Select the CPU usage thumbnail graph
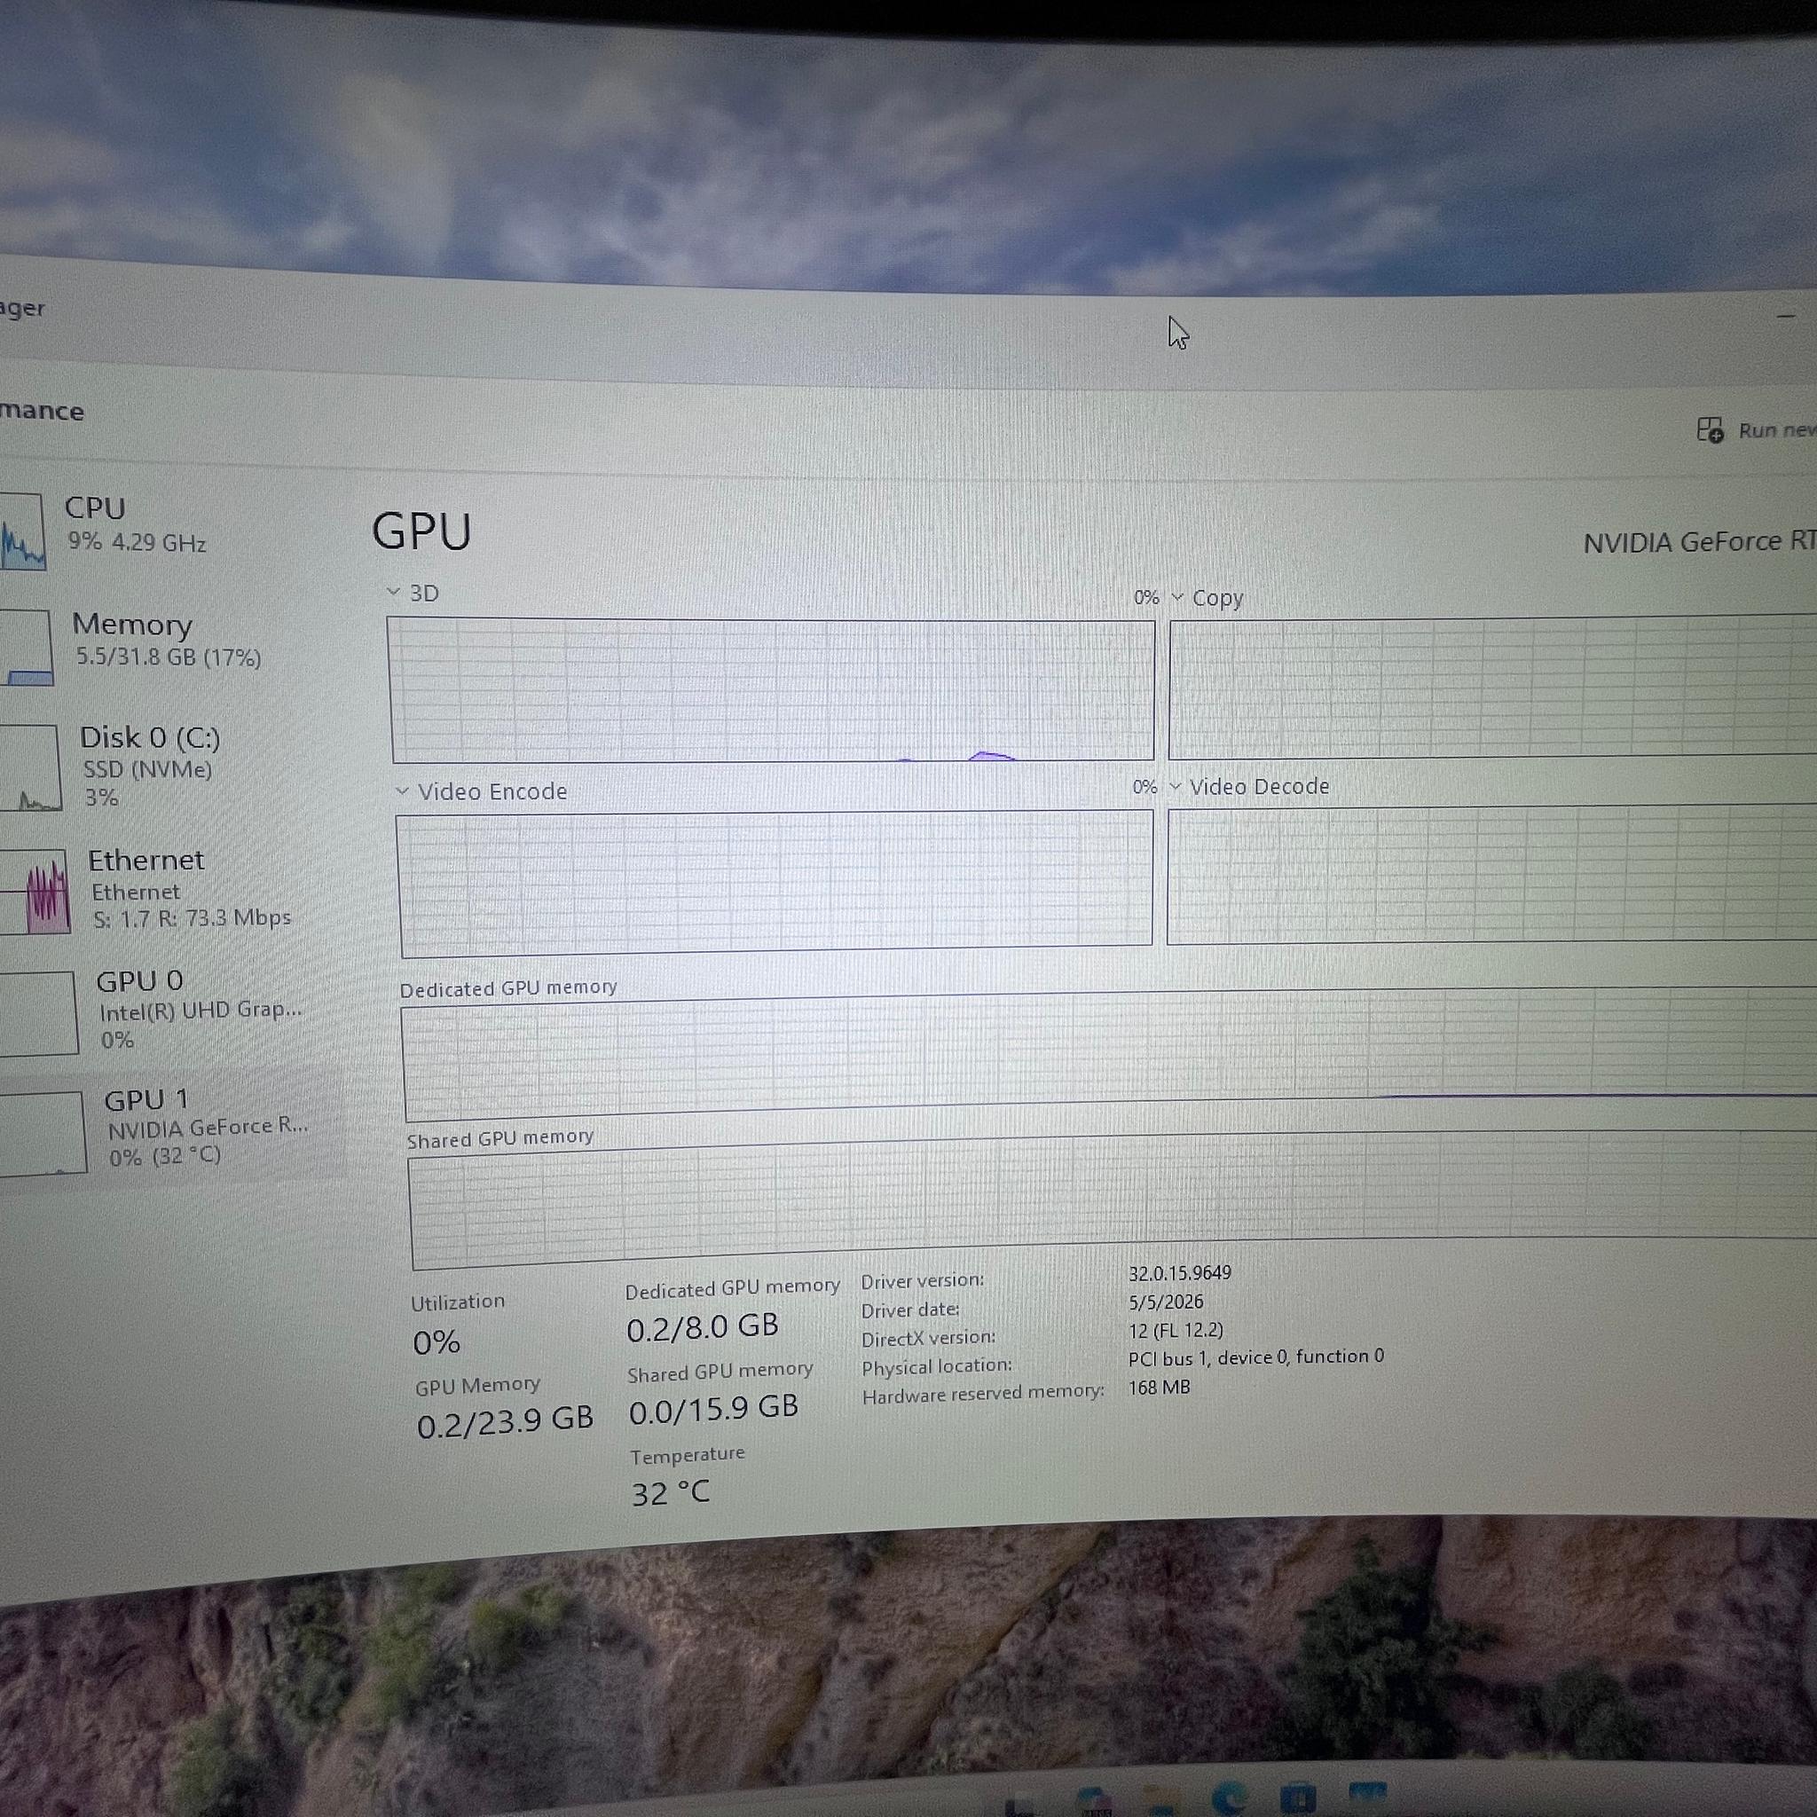Viewport: 1817px width, 1817px height. point(20,532)
